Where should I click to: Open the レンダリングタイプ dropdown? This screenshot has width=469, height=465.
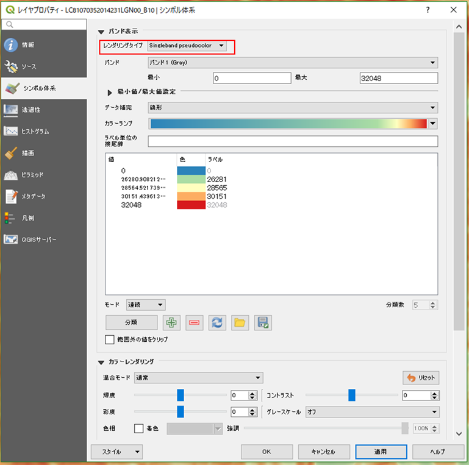coord(187,46)
